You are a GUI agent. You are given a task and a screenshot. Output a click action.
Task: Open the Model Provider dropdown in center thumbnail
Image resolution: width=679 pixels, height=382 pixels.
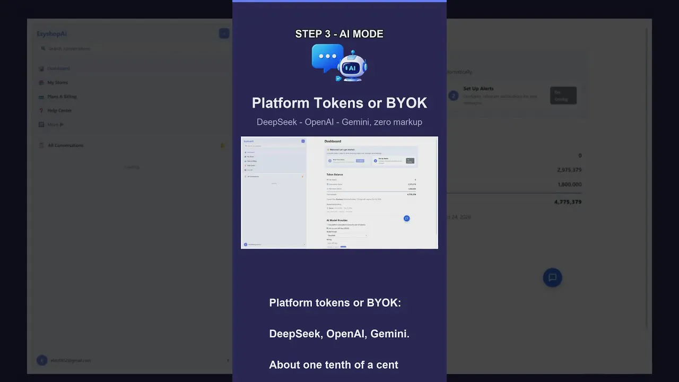coord(347,236)
